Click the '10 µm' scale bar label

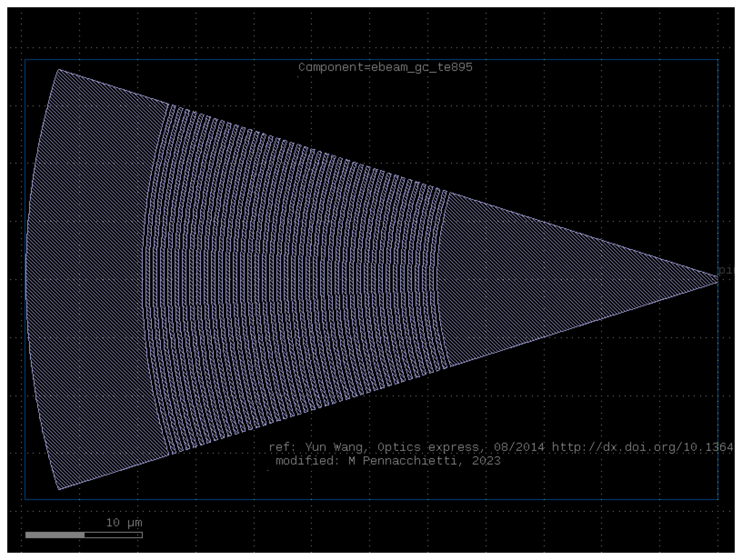coord(124,523)
